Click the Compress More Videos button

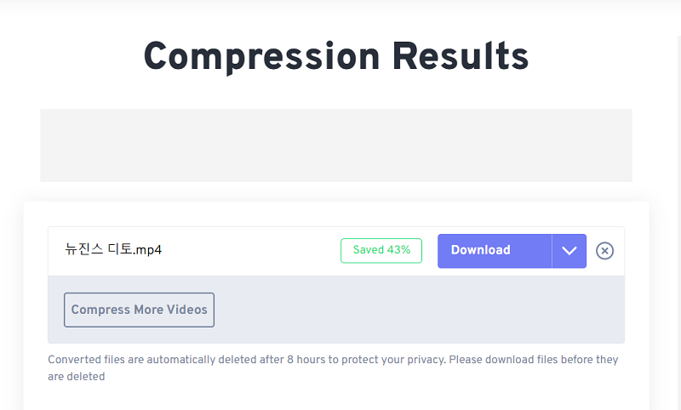point(139,310)
